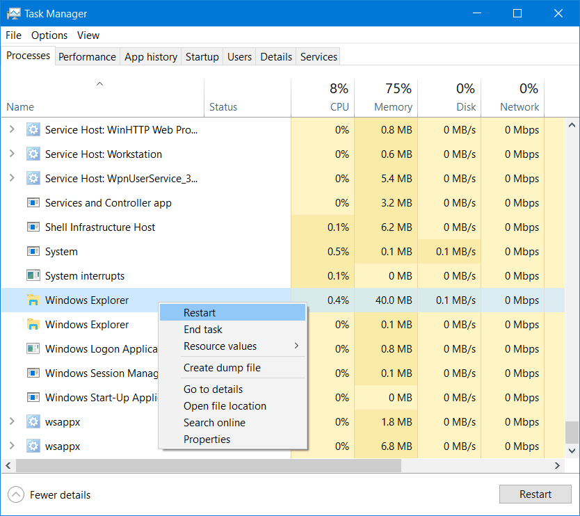Click the Services and Controller app icon
580x516 pixels.
[x=33, y=202]
